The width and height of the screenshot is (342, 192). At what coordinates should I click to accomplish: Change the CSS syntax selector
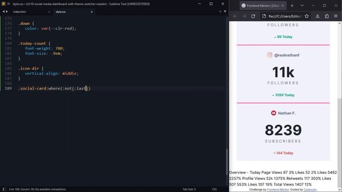214,189
